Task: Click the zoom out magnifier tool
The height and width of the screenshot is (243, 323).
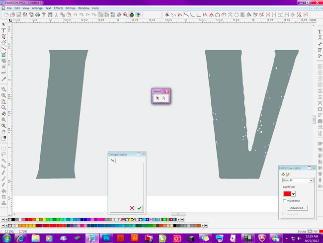Action: (3, 107)
